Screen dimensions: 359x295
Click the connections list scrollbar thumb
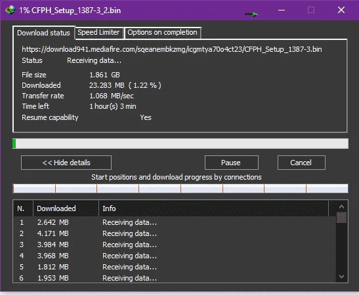point(341,217)
